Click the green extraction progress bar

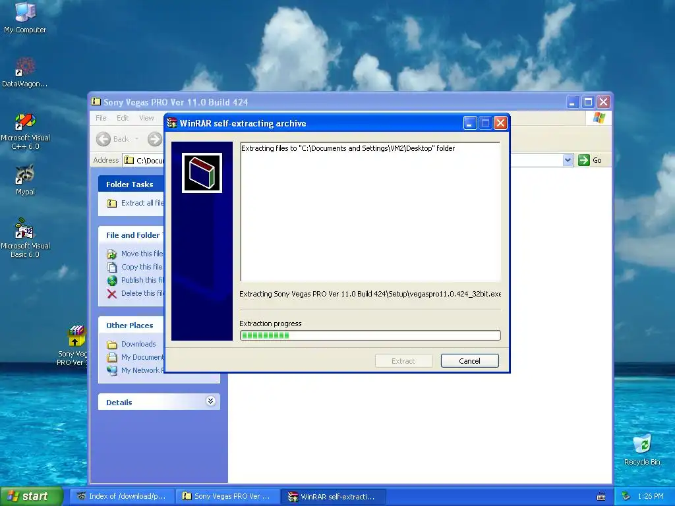(x=370, y=335)
